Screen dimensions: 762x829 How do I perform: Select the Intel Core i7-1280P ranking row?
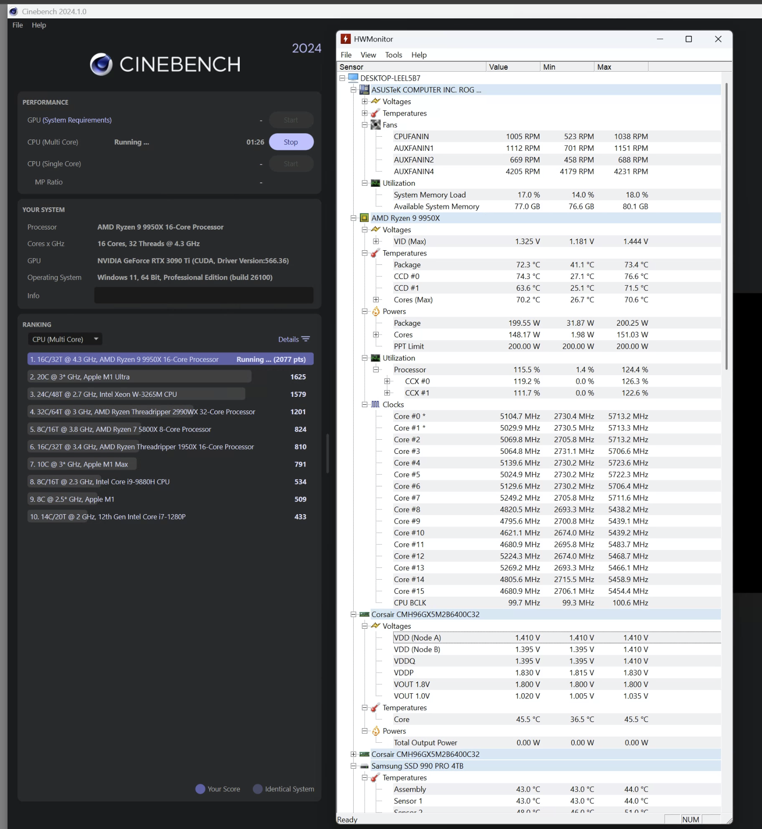[x=170, y=517]
